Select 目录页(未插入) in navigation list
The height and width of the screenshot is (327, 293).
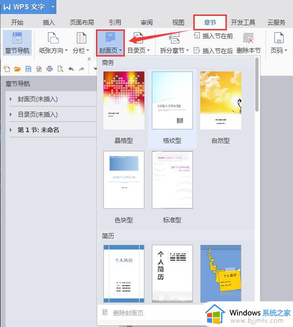[38, 114]
